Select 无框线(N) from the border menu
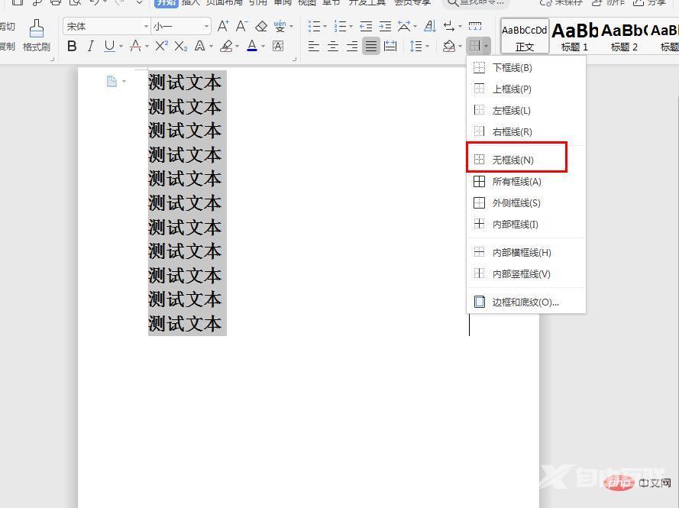679x508 pixels. pos(512,160)
